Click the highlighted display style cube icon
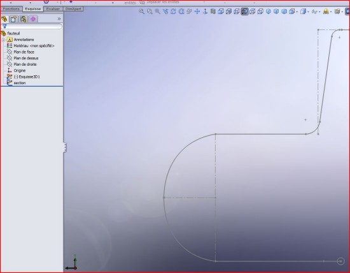This screenshot has height=273, width=350. 244,11
